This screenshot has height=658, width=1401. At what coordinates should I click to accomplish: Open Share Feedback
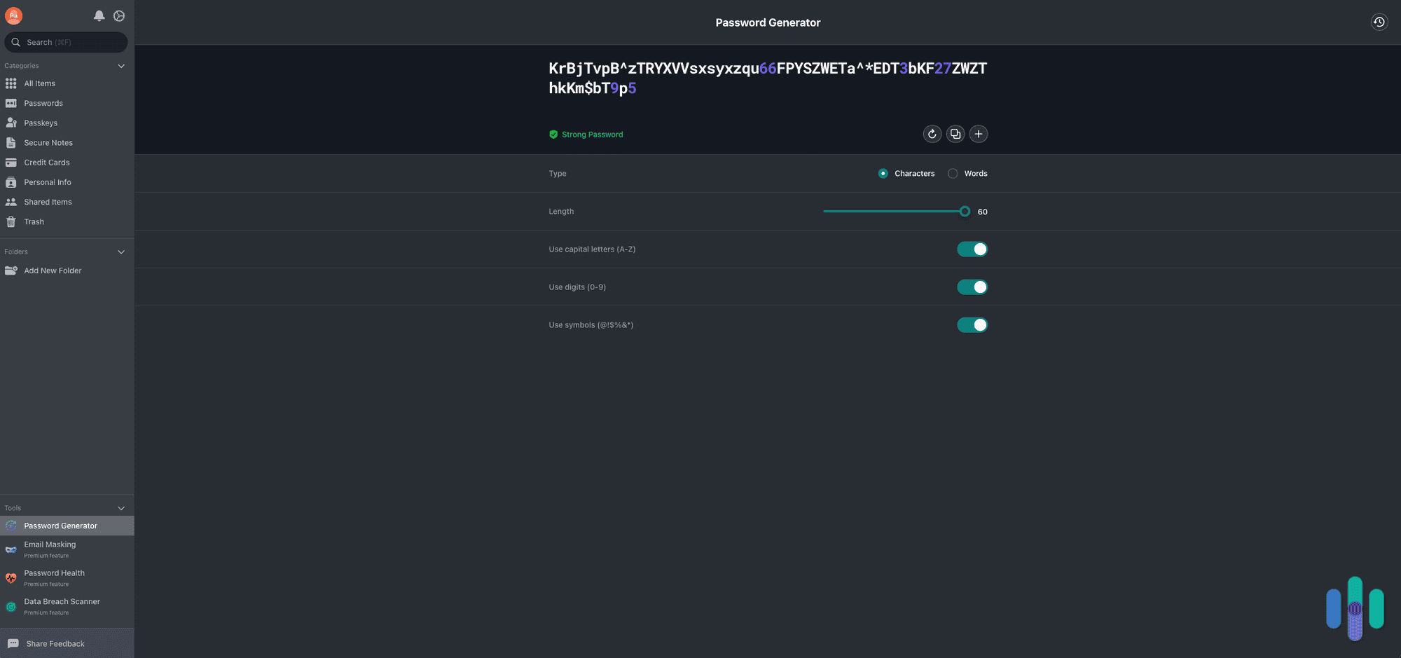(x=55, y=643)
